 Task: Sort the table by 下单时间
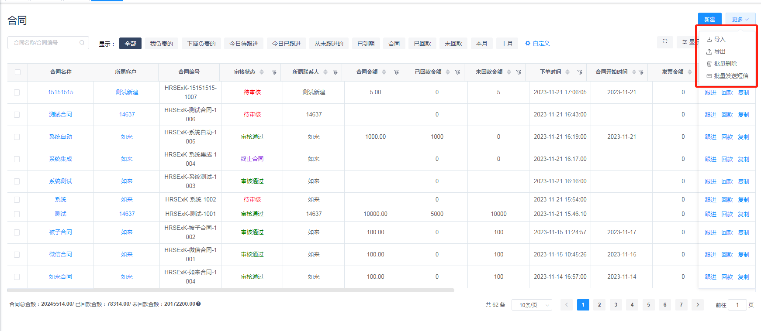(x=567, y=72)
